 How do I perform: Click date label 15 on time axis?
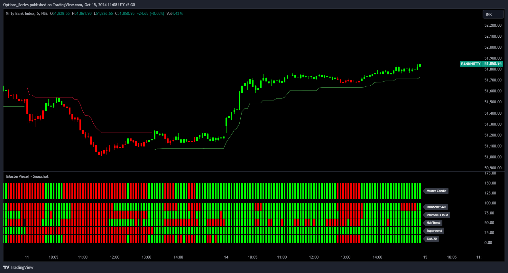pyautogui.click(x=425, y=257)
